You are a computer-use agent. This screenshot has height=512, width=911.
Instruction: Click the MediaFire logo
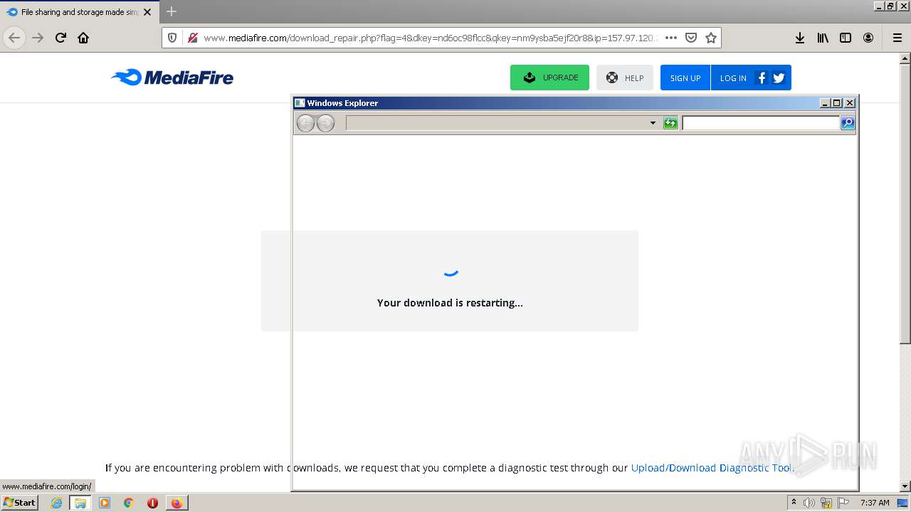172,78
